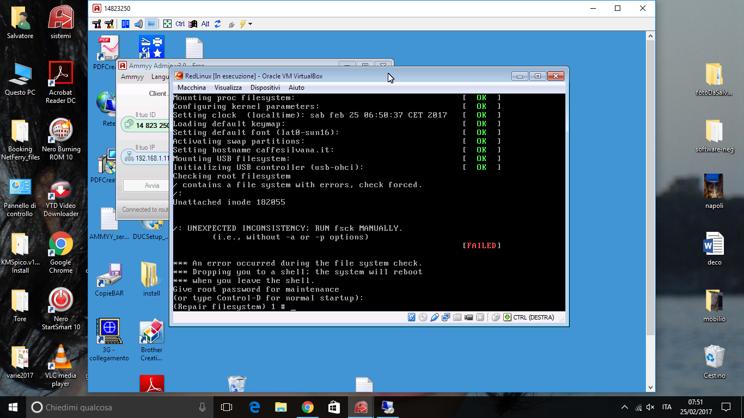The width and height of the screenshot is (744, 418).
Task: Click the green arrow keyboard capture icon
Action: (507, 317)
